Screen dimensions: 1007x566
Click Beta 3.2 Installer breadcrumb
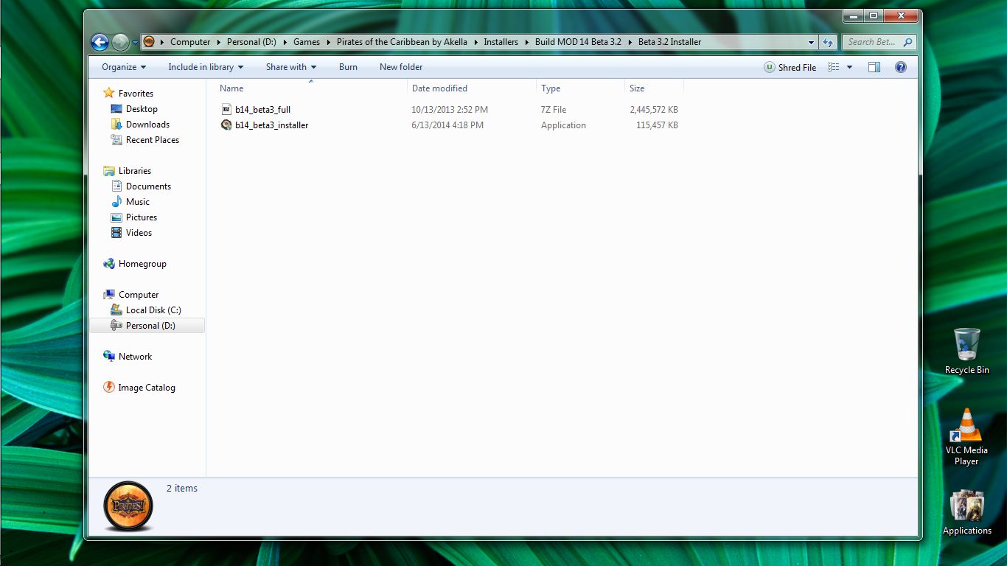coord(669,42)
